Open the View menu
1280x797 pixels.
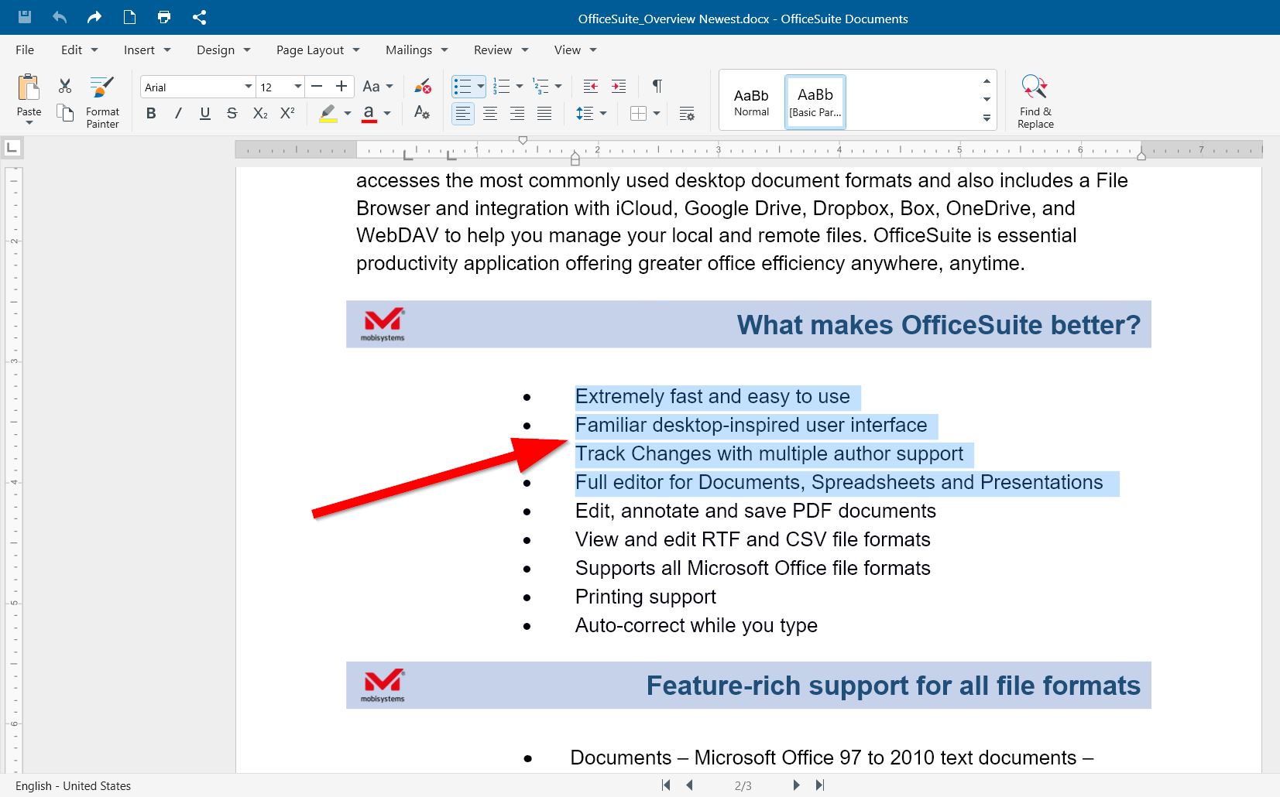575,50
